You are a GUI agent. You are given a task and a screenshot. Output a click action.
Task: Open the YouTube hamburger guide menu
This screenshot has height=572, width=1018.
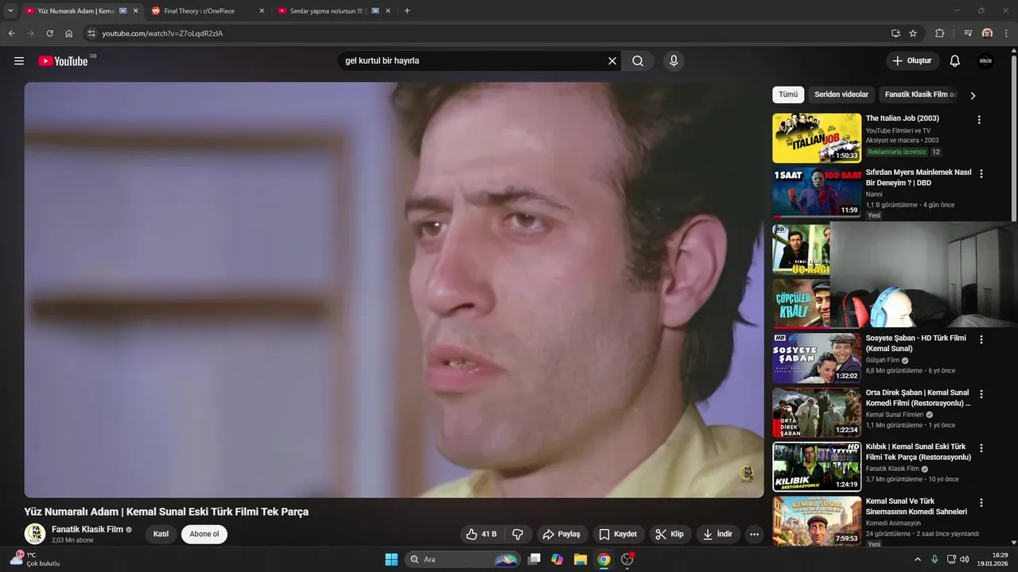pyautogui.click(x=19, y=61)
